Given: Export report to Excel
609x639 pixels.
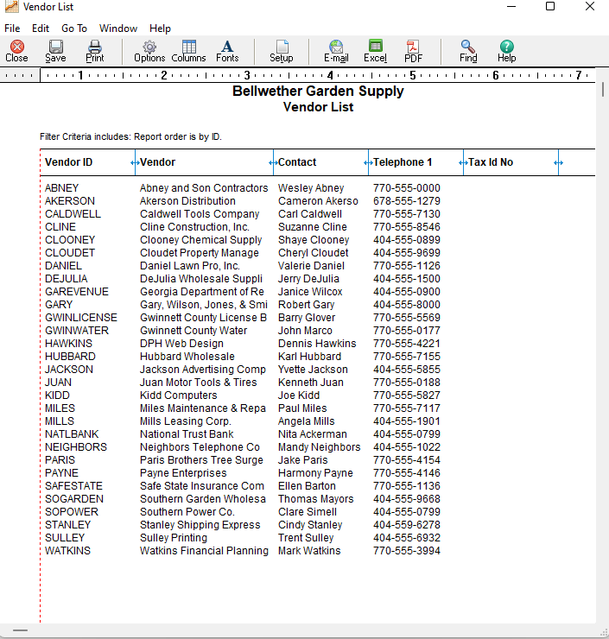Looking at the screenshot, I should (x=376, y=51).
